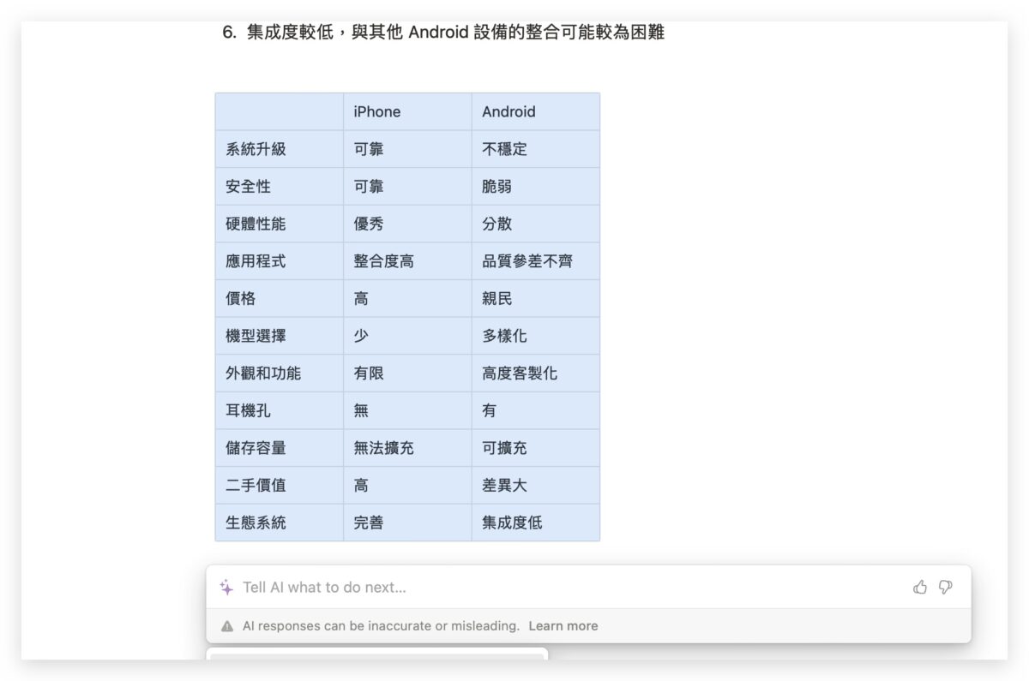Select the 不穩定 cell
Screen dimensions: 1029x681
(536, 149)
